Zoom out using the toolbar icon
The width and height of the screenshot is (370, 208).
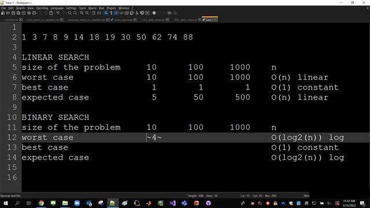point(87,13)
